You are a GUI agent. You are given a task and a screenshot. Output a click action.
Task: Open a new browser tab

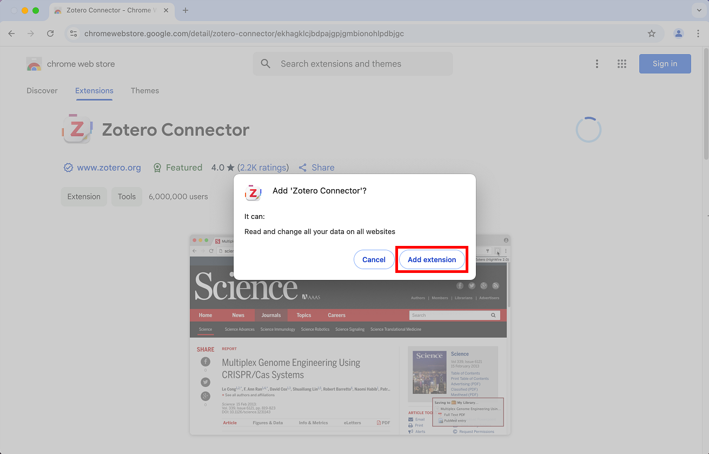coord(185,10)
